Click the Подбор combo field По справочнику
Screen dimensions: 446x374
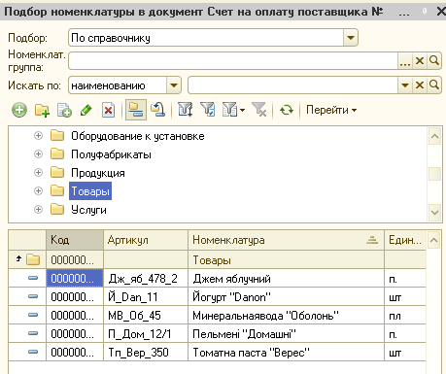point(206,38)
